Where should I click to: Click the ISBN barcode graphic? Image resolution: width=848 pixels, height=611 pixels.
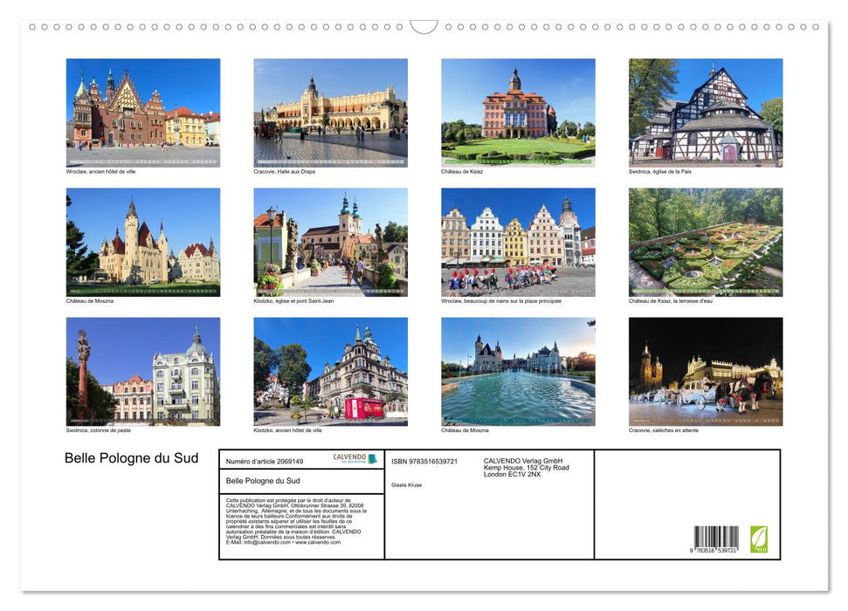pyautogui.click(x=717, y=536)
